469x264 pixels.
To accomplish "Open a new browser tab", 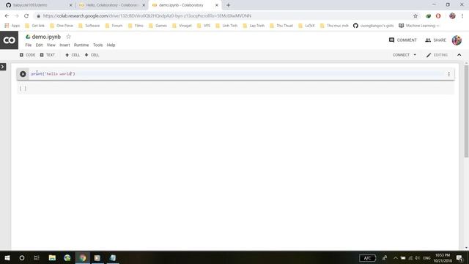I will (228, 5).
